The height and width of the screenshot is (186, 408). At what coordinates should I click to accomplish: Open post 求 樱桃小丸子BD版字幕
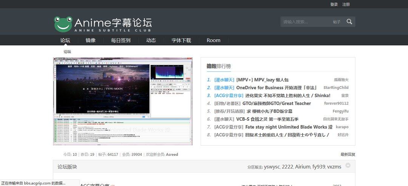click(270, 111)
